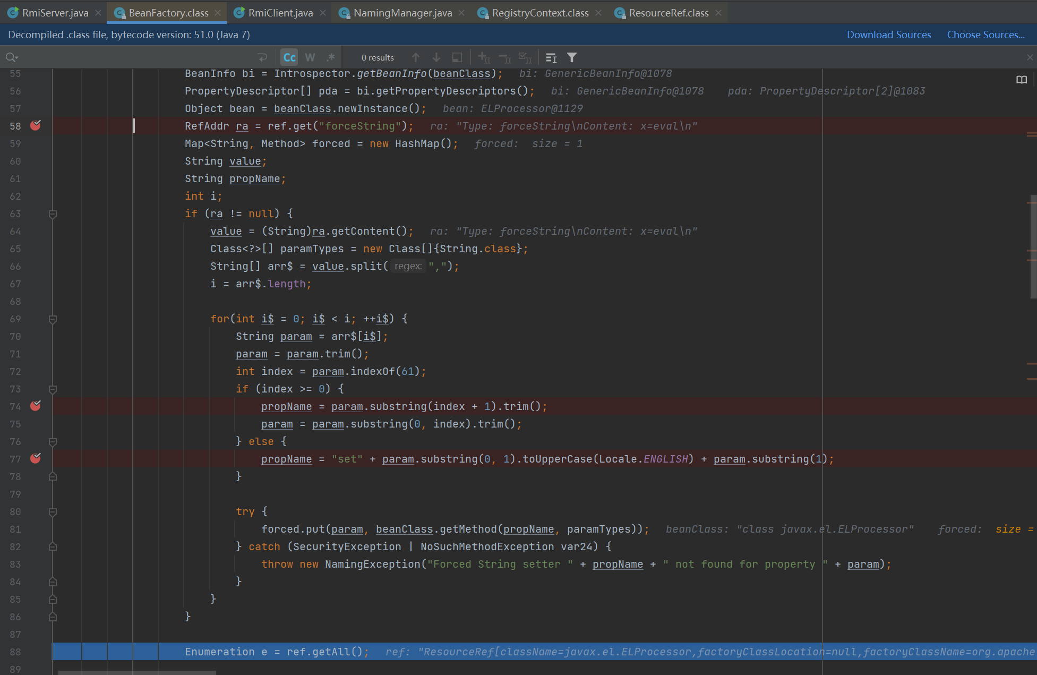Image resolution: width=1037 pixels, height=675 pixels.
Task: Switch to the NamingManager.java tab
Action: [402, 13]
